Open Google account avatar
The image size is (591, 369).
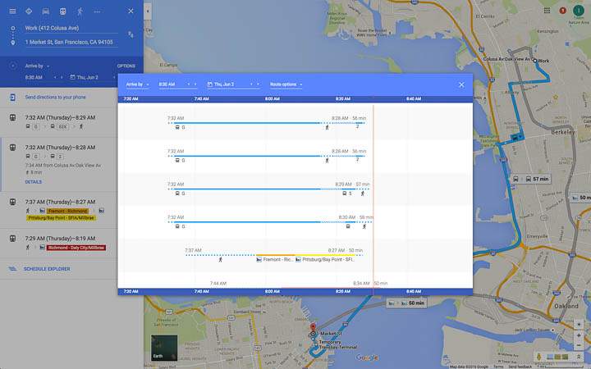pyautogui.click(x=579, y=11)
